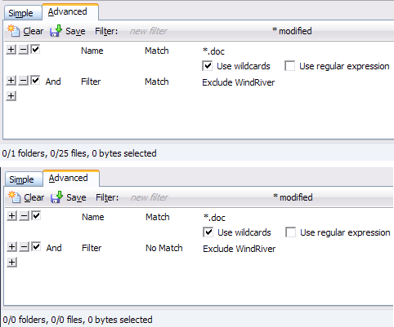Remove the 'No Match' Filter rule in the bottom panel

click(25, 247)
